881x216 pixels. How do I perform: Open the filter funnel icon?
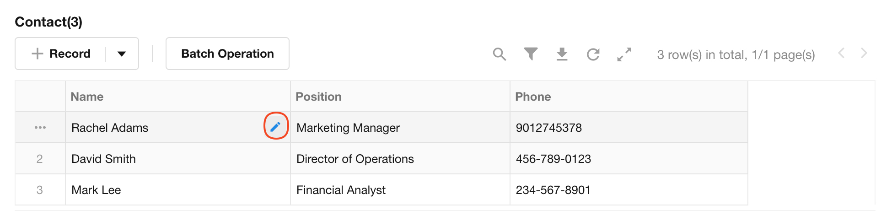531,54
